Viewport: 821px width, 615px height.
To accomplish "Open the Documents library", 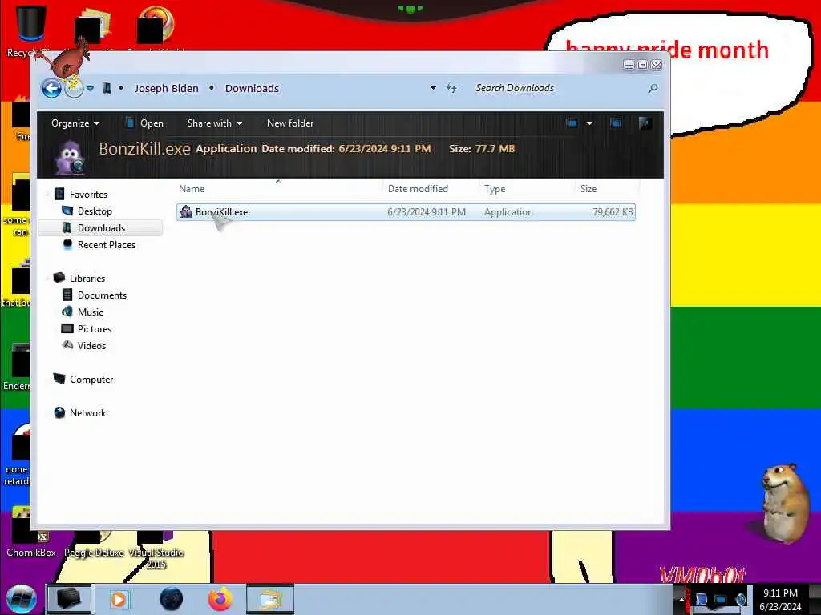I will pyautogui.click(x=102, y=295).
